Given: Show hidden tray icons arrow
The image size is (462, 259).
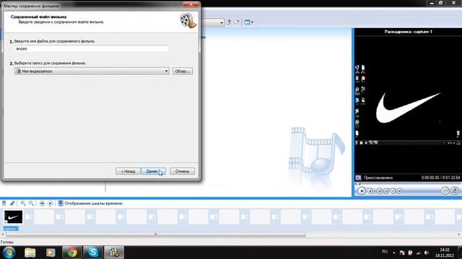Looking at the screenshot, I should 394,253.
